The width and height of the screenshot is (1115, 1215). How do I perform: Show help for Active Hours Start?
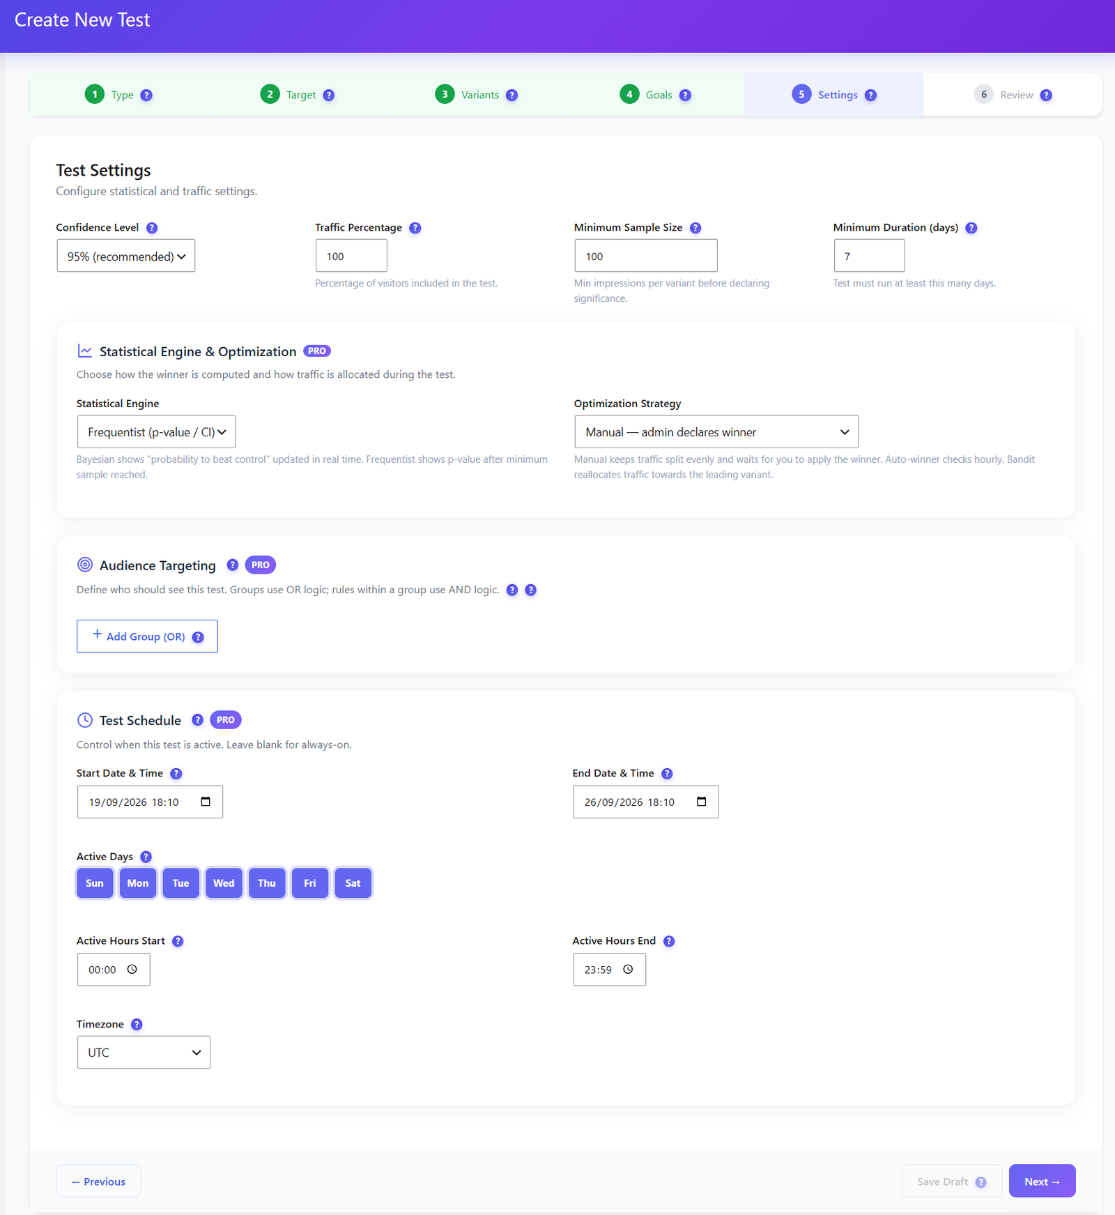178,941
